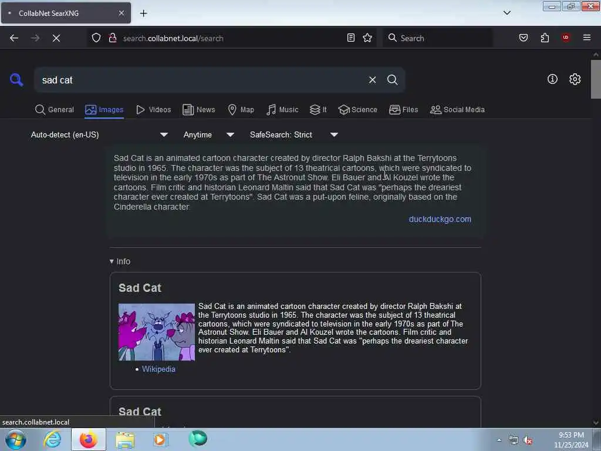Screen dimensions: 601x451
Task: Open Anytime time range dropdown
Action: [x=209, y=134]
